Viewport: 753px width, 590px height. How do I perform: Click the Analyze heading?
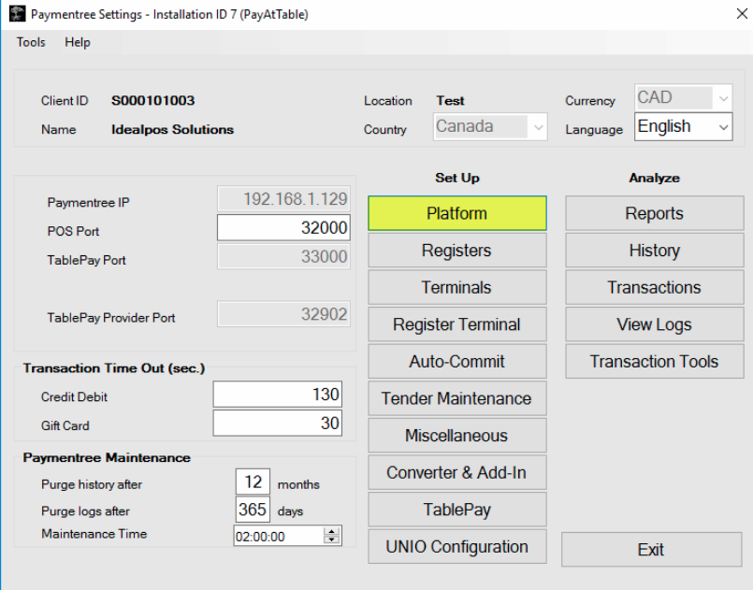655,178
